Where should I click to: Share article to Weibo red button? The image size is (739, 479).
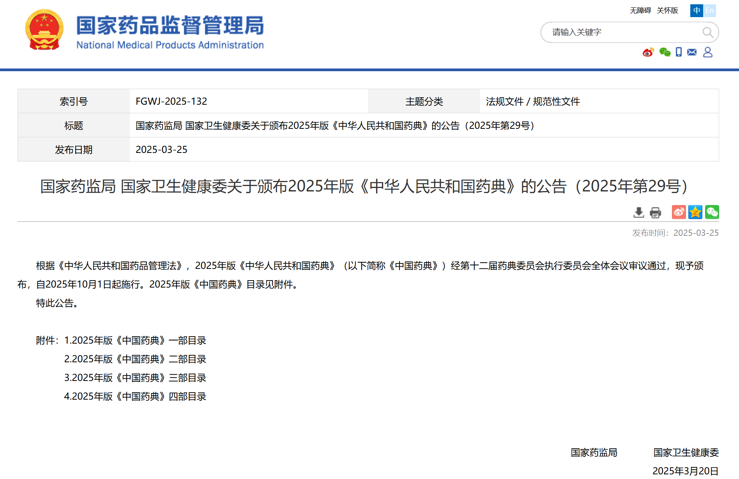tap(679, 212)
